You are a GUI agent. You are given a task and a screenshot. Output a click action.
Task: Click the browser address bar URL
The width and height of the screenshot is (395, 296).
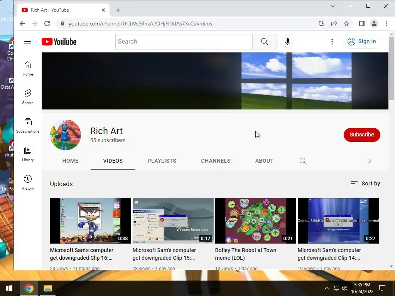coord(140,24)
